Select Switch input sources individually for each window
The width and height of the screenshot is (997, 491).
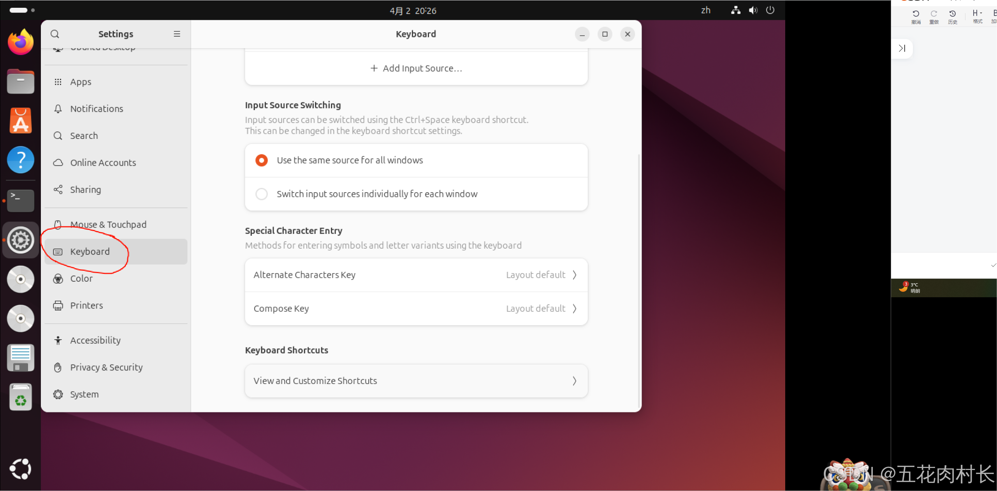coord(262,194)
